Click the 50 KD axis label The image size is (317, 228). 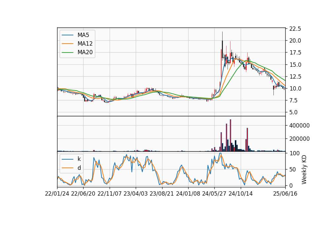293,169
